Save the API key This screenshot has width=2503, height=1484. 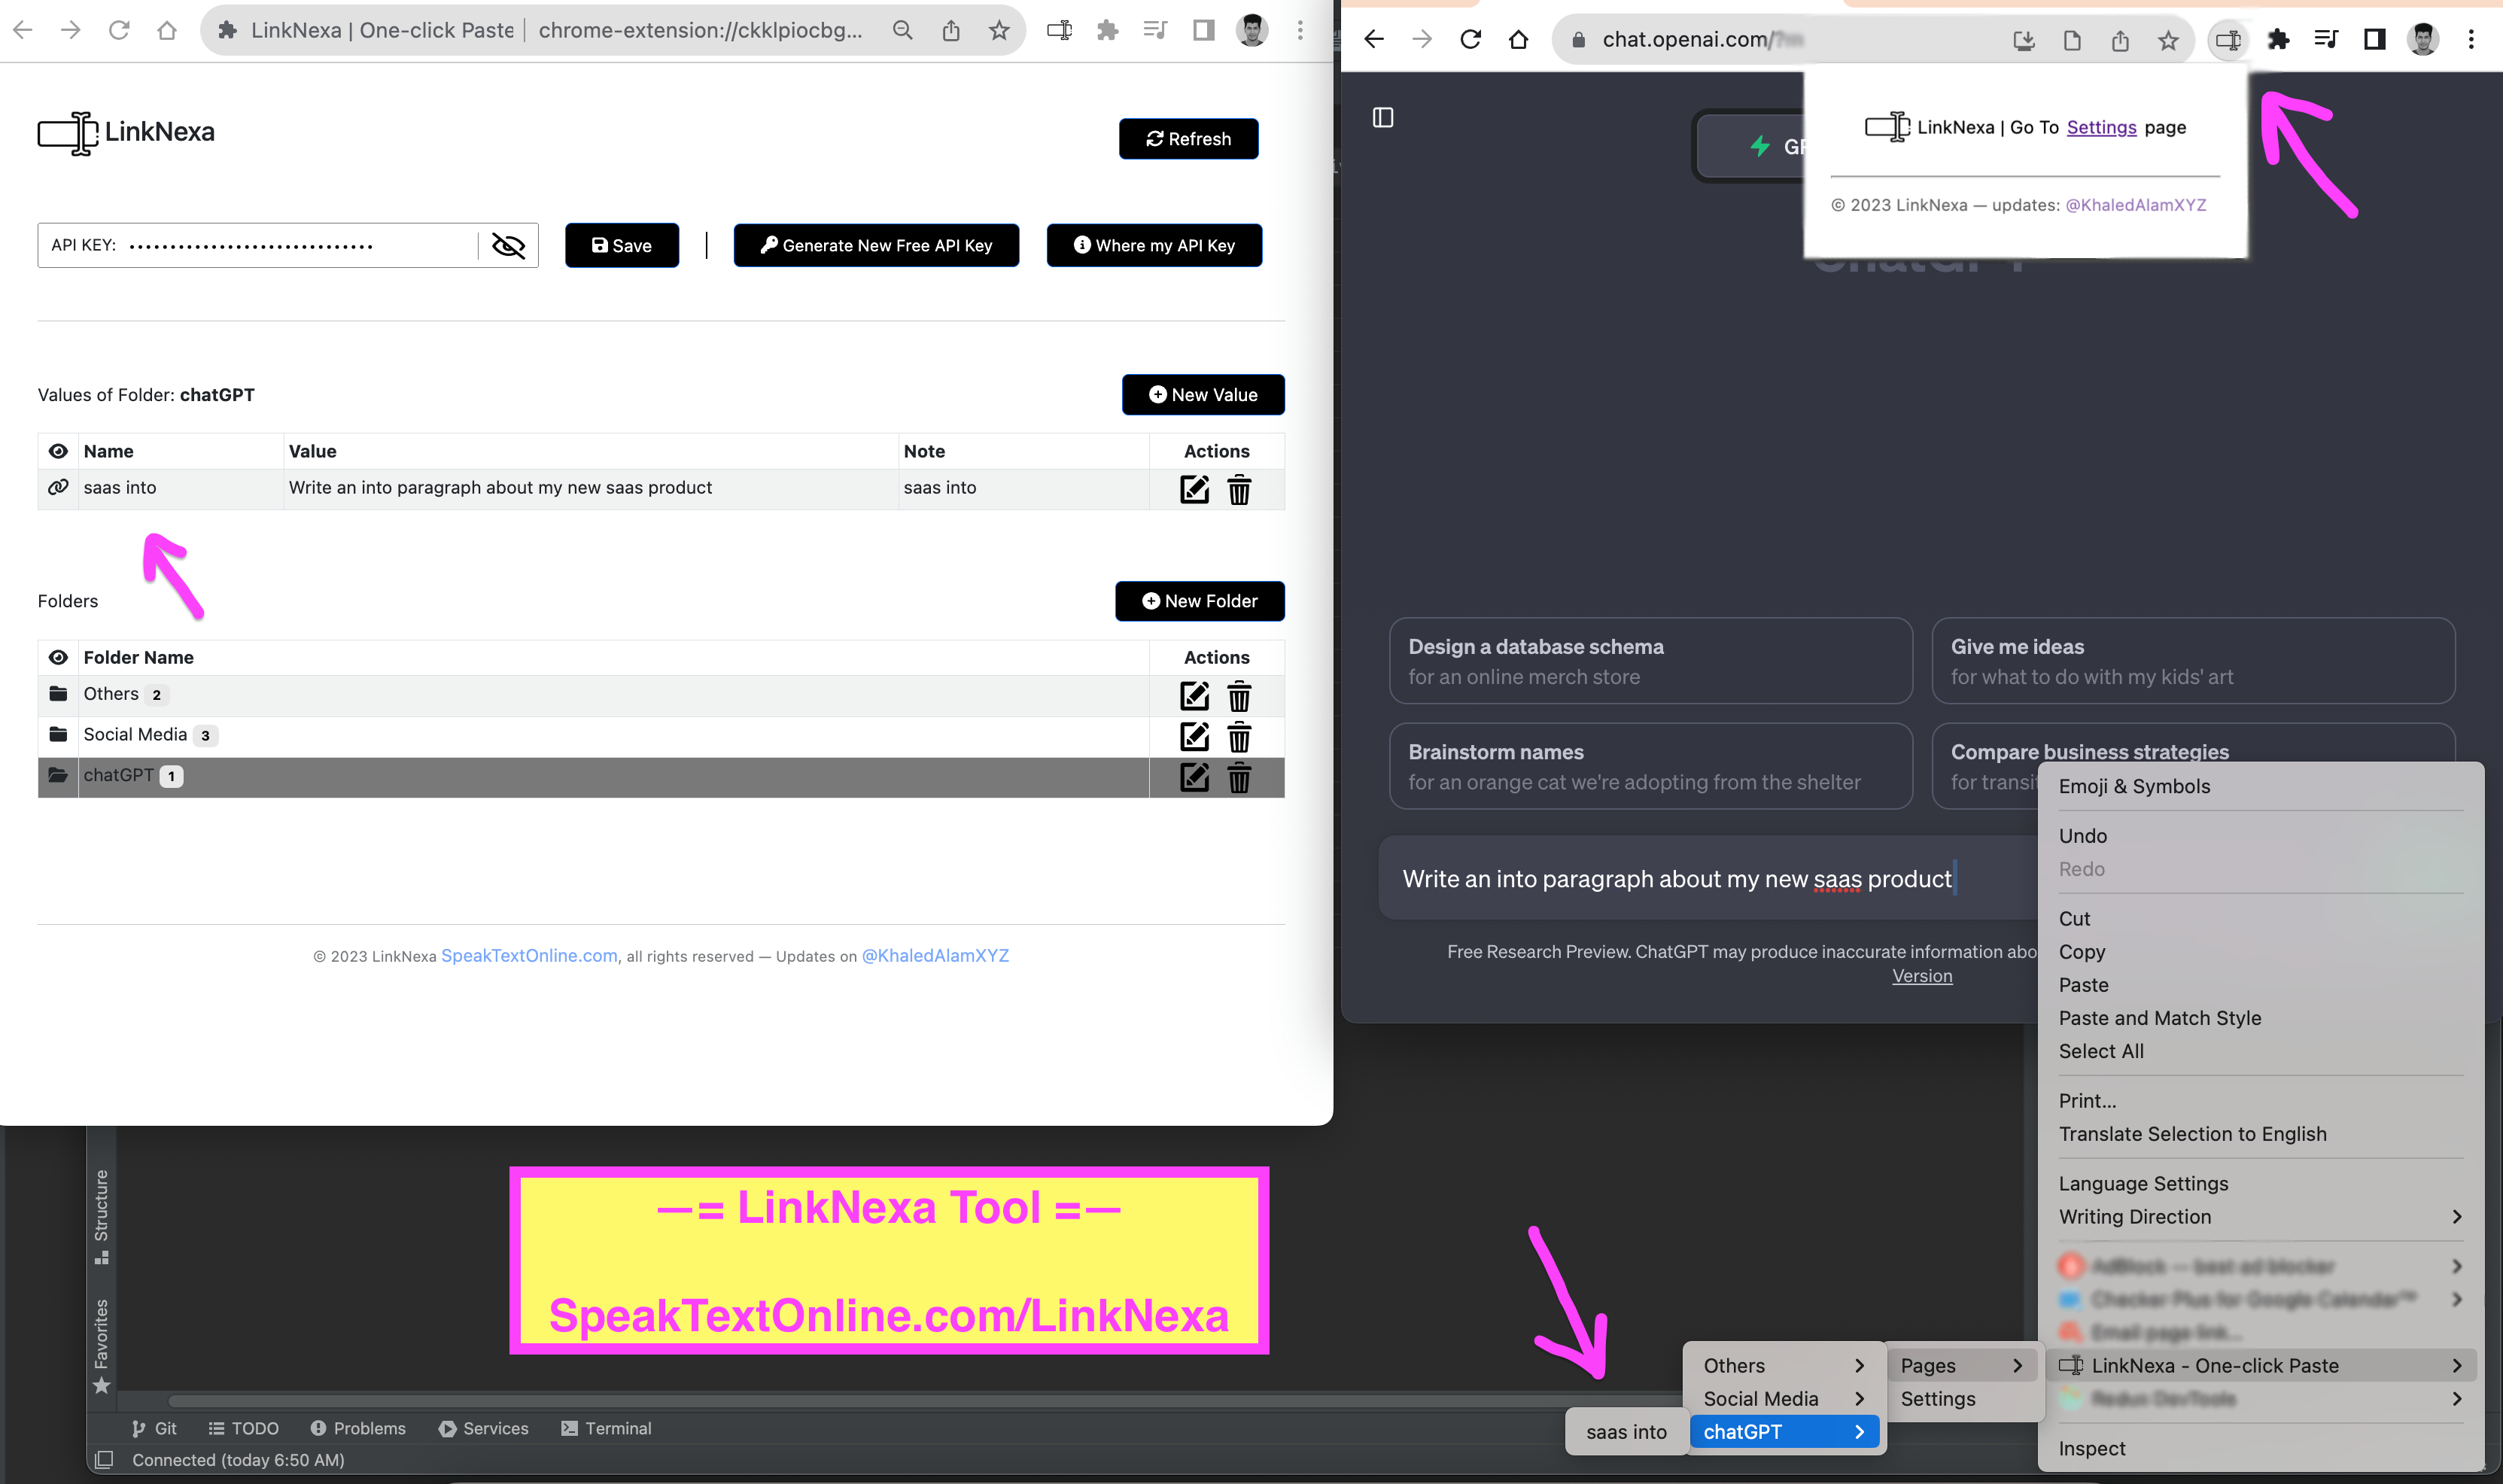click(621, 245)
